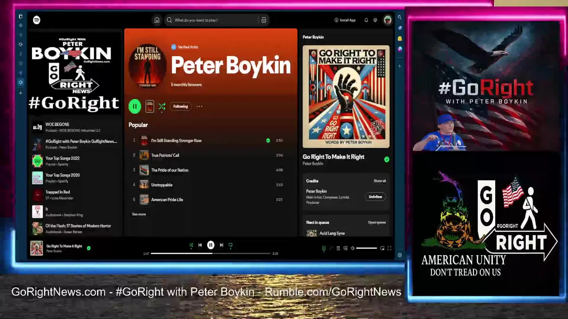Pause the artist using the green button
568x319 pixels.
[x=134, y=106]
